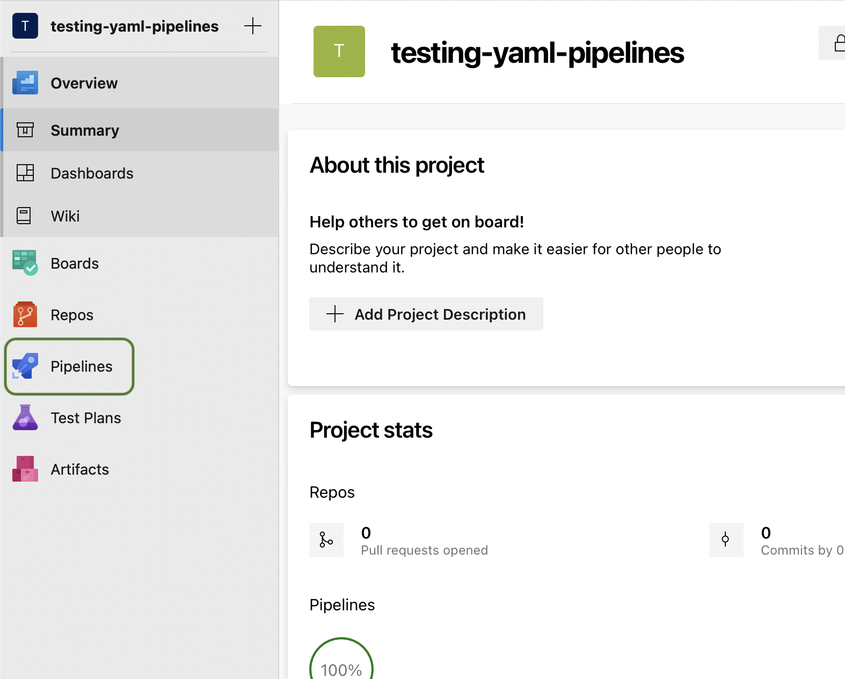
Task: Open the Wiki menu entry
Action: pos(65,216)
